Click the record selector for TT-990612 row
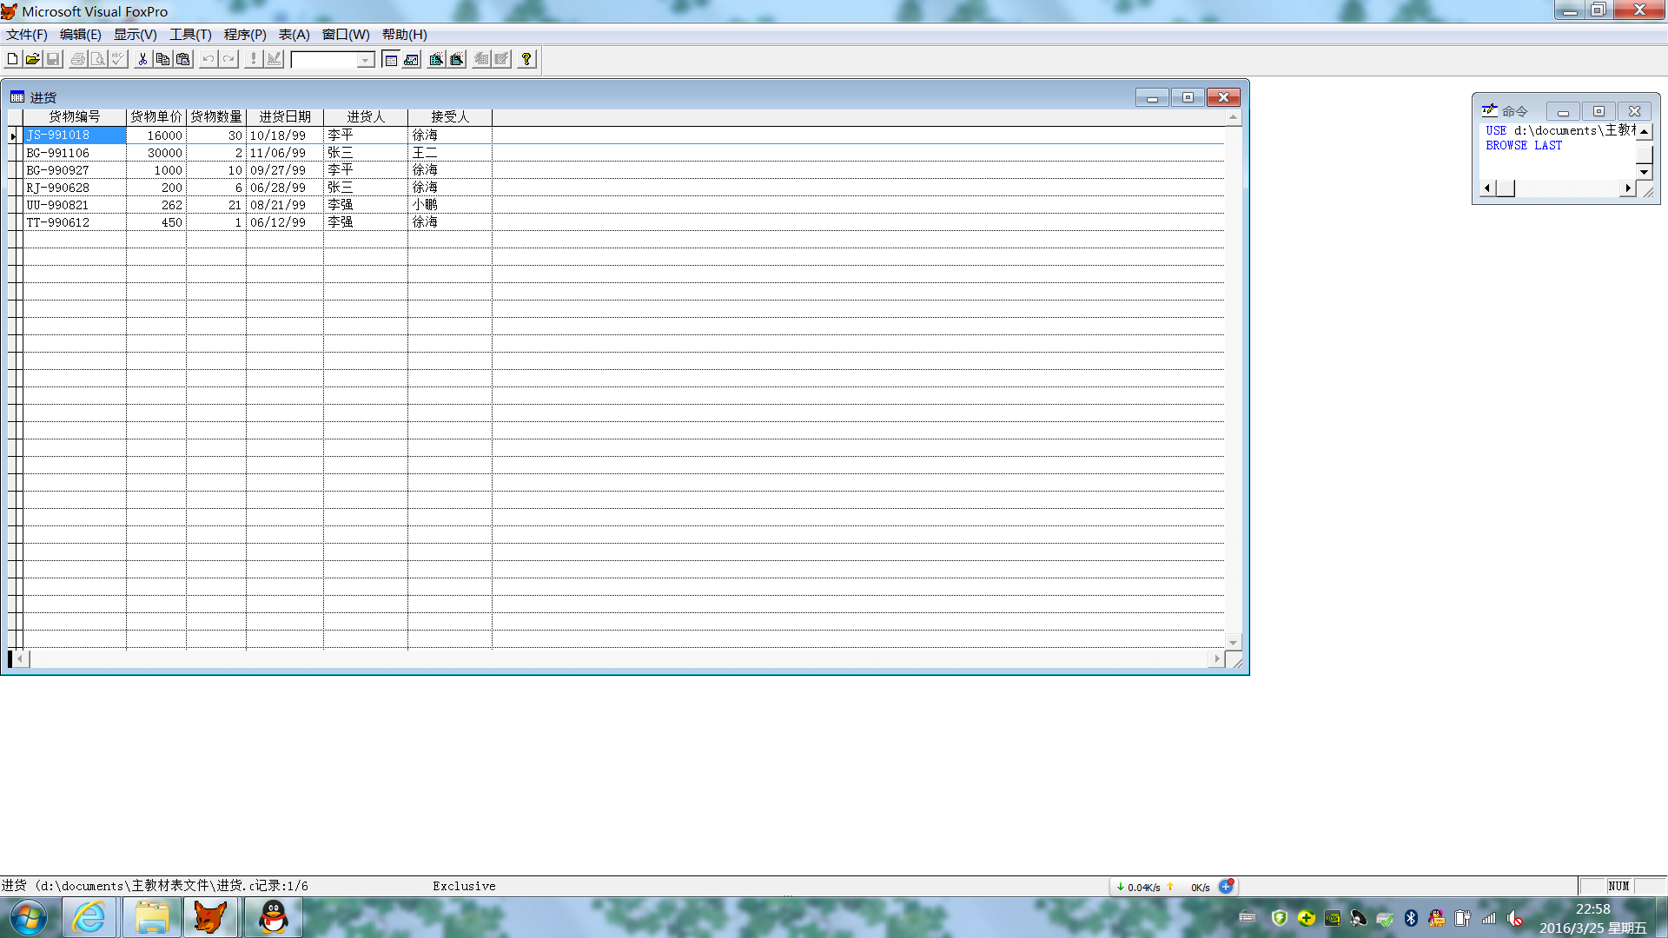 point(14,222)
